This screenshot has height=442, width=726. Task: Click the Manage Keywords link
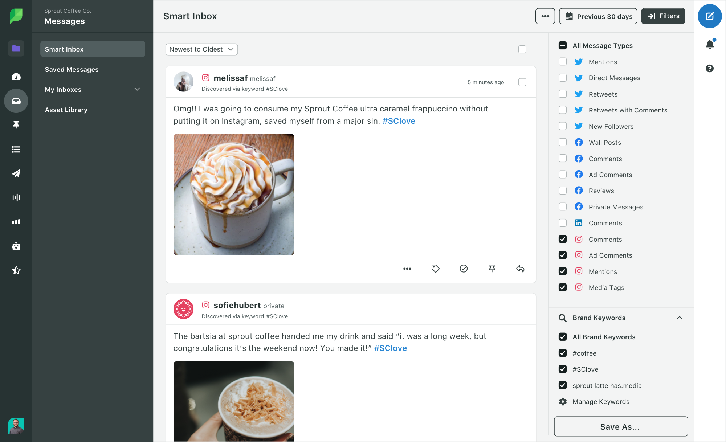point(601,402)
